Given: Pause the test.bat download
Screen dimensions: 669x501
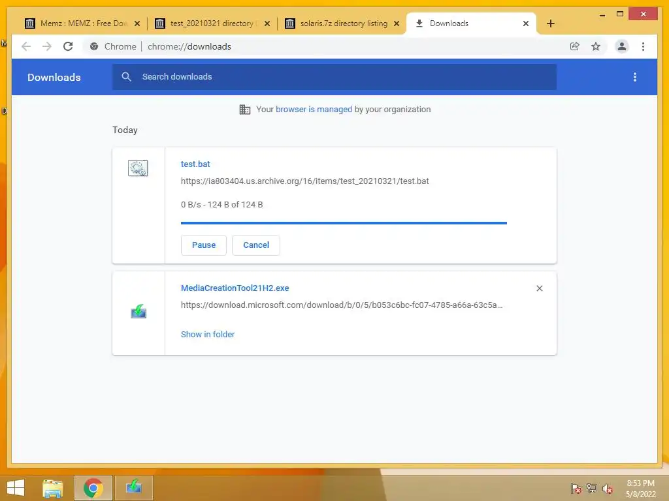Looking at the screenshot, I should [204, 245].
